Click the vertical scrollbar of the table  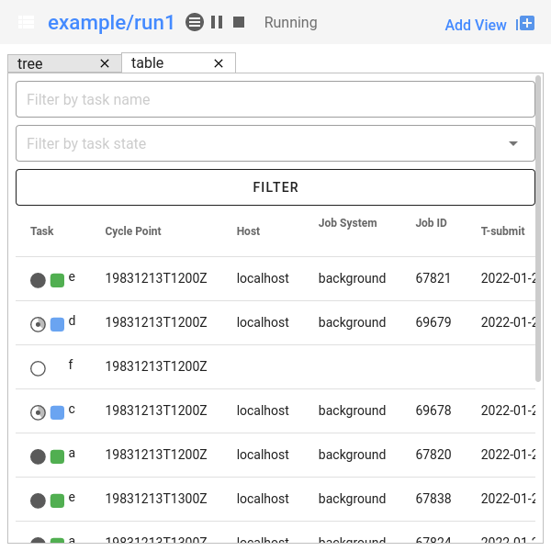click(538, 230)
